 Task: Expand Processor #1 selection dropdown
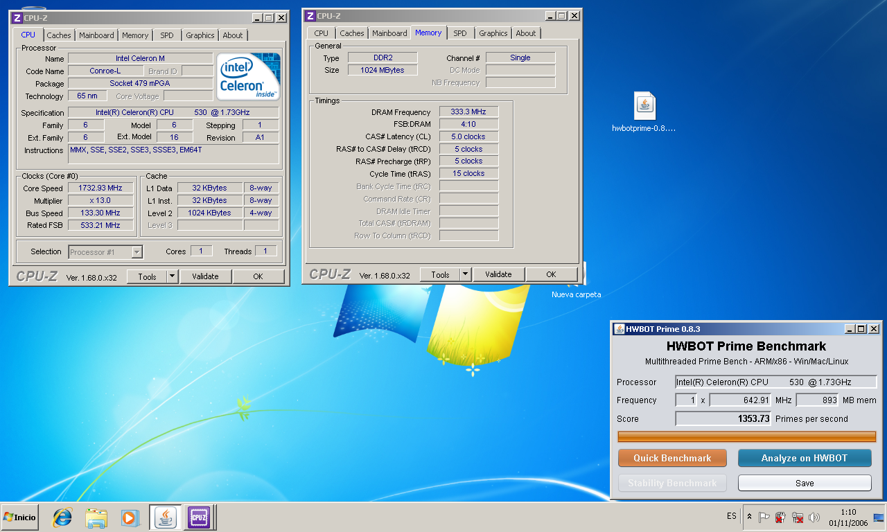coord(137,252)
